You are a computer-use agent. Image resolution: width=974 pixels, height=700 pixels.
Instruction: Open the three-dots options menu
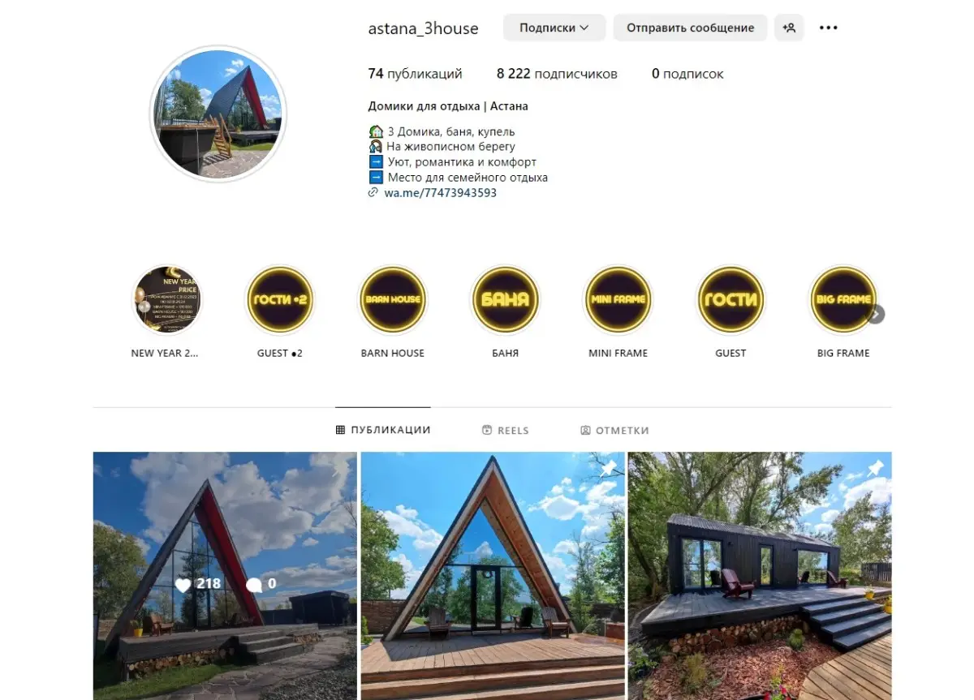click(x=828, y=28)
